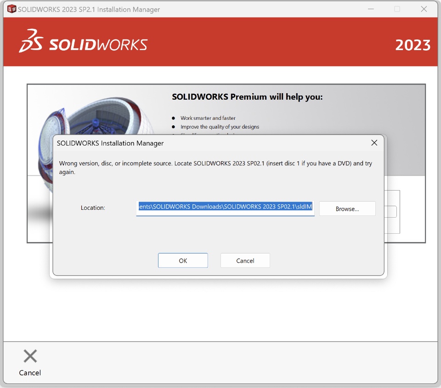Click main window title 'SOLIDWORKS 2023 SP2.1 Installation Manager'
This screenshot has height=388, width=441.
[89, 9]
